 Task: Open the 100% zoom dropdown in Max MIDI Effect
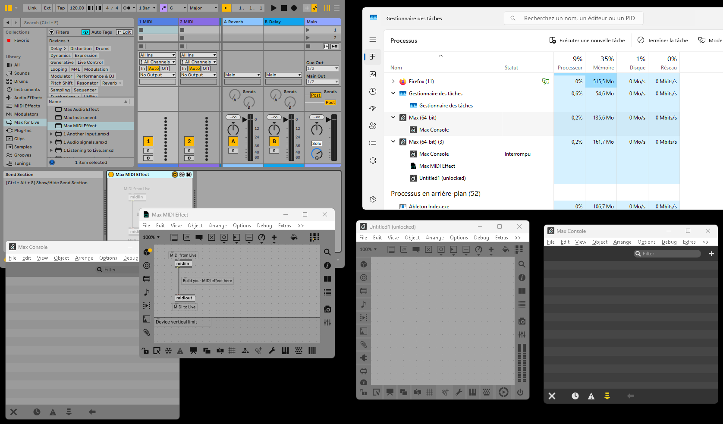151,237
